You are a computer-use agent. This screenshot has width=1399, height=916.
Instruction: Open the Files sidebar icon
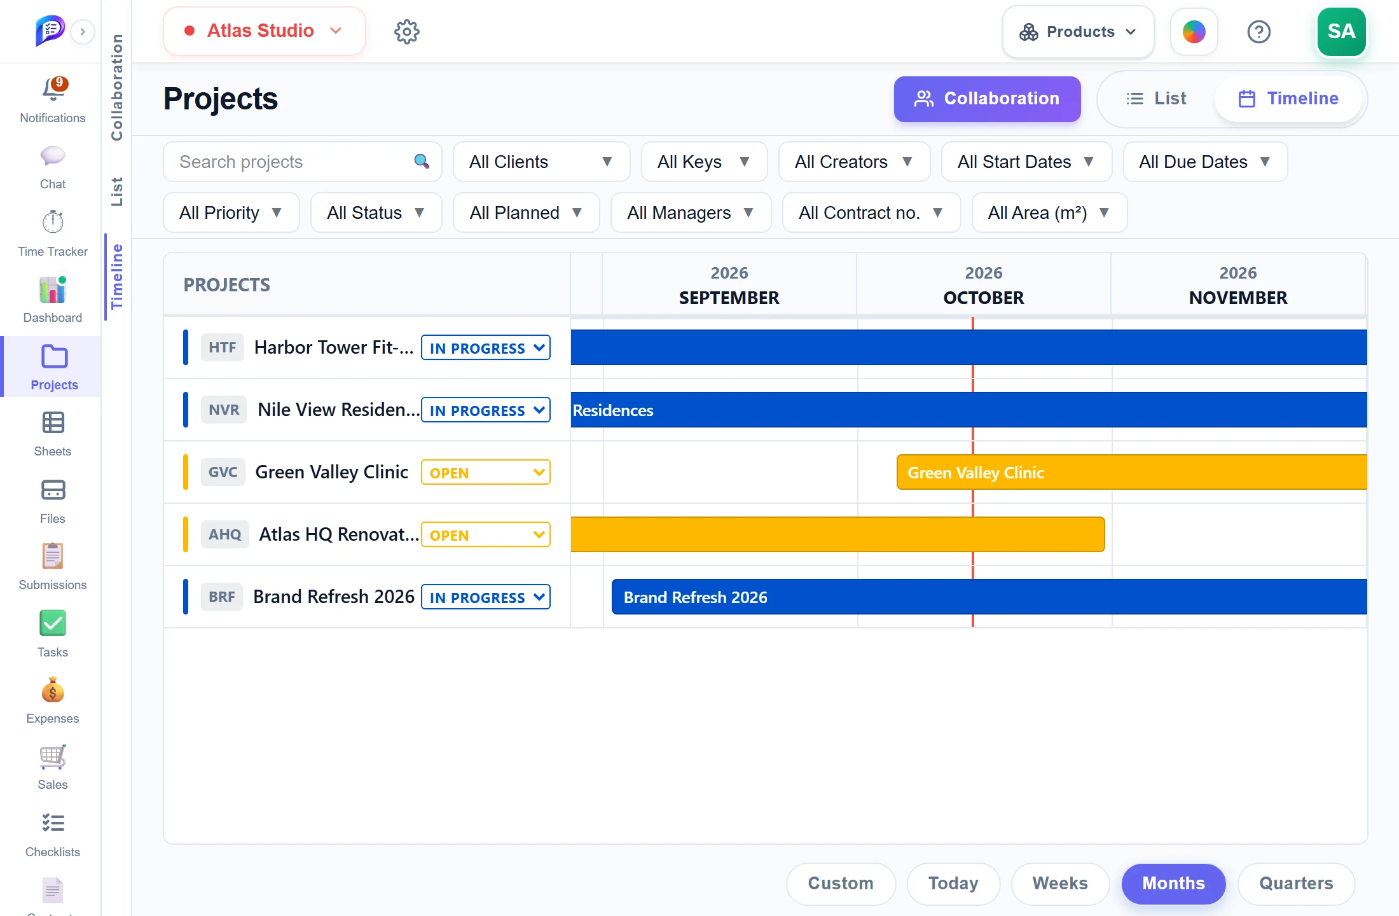[53, 490]
